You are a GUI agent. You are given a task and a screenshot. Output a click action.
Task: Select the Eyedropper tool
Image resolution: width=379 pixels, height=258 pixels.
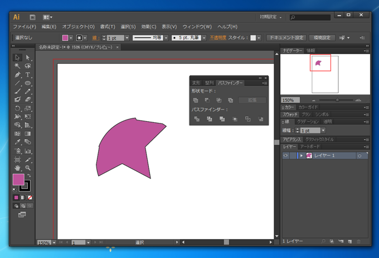point(17,142)
